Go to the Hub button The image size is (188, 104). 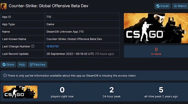pos(22,64)
